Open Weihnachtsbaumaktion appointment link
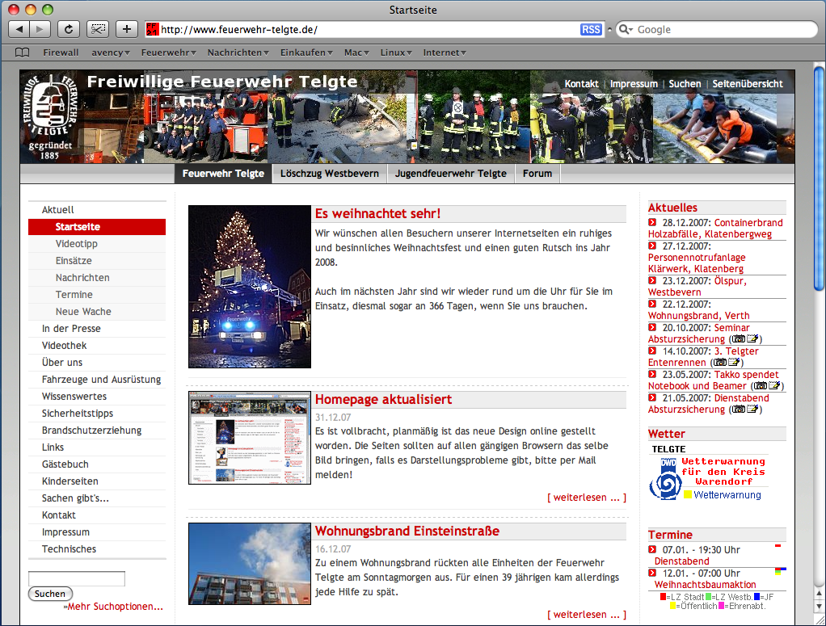This screenshot has width=826, height=626. click(x=705, y=585)
